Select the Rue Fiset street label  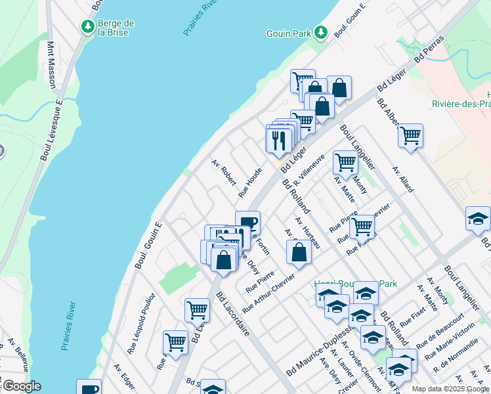pos(413,317)
